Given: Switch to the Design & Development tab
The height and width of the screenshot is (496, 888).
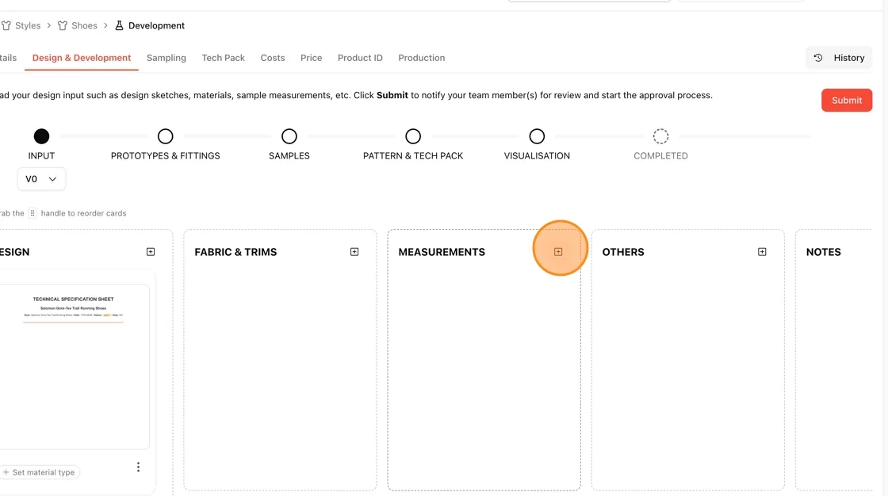Looking at the screenshot, I should coord(82,58).
